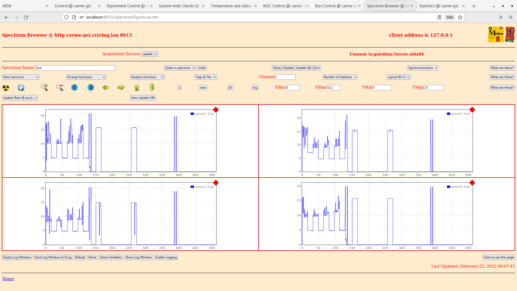This screenshot has width=517, height=291.
Task: Click the Update All button
Action: coord(303,68)
